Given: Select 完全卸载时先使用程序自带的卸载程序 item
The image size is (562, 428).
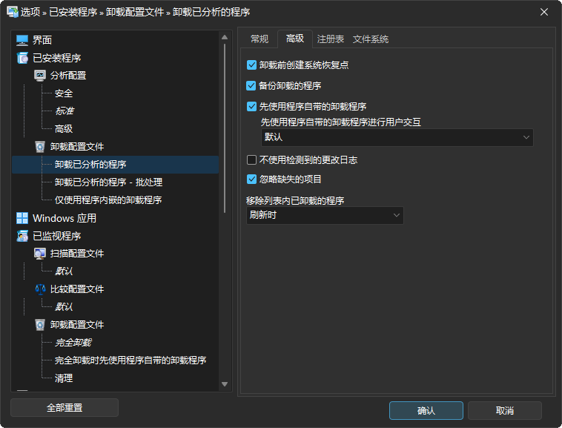Looking at the screenshot, I should [130, 360].
